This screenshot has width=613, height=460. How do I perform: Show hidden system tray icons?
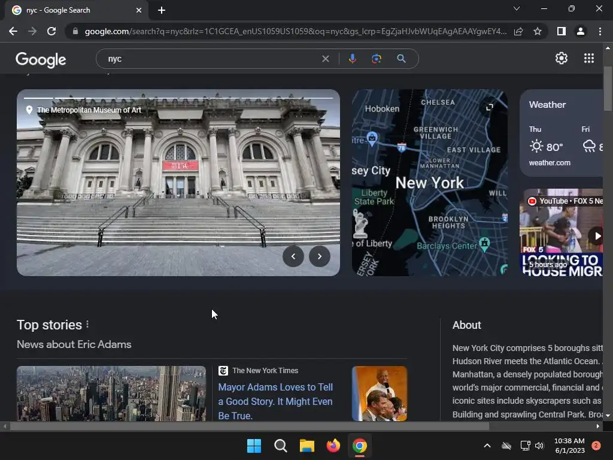click(487, 446)
